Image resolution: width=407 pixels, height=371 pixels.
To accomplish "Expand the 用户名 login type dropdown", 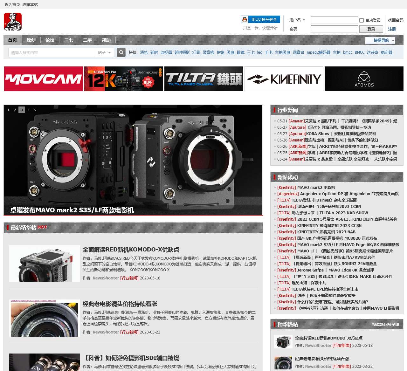I will [x=297, y=20].
